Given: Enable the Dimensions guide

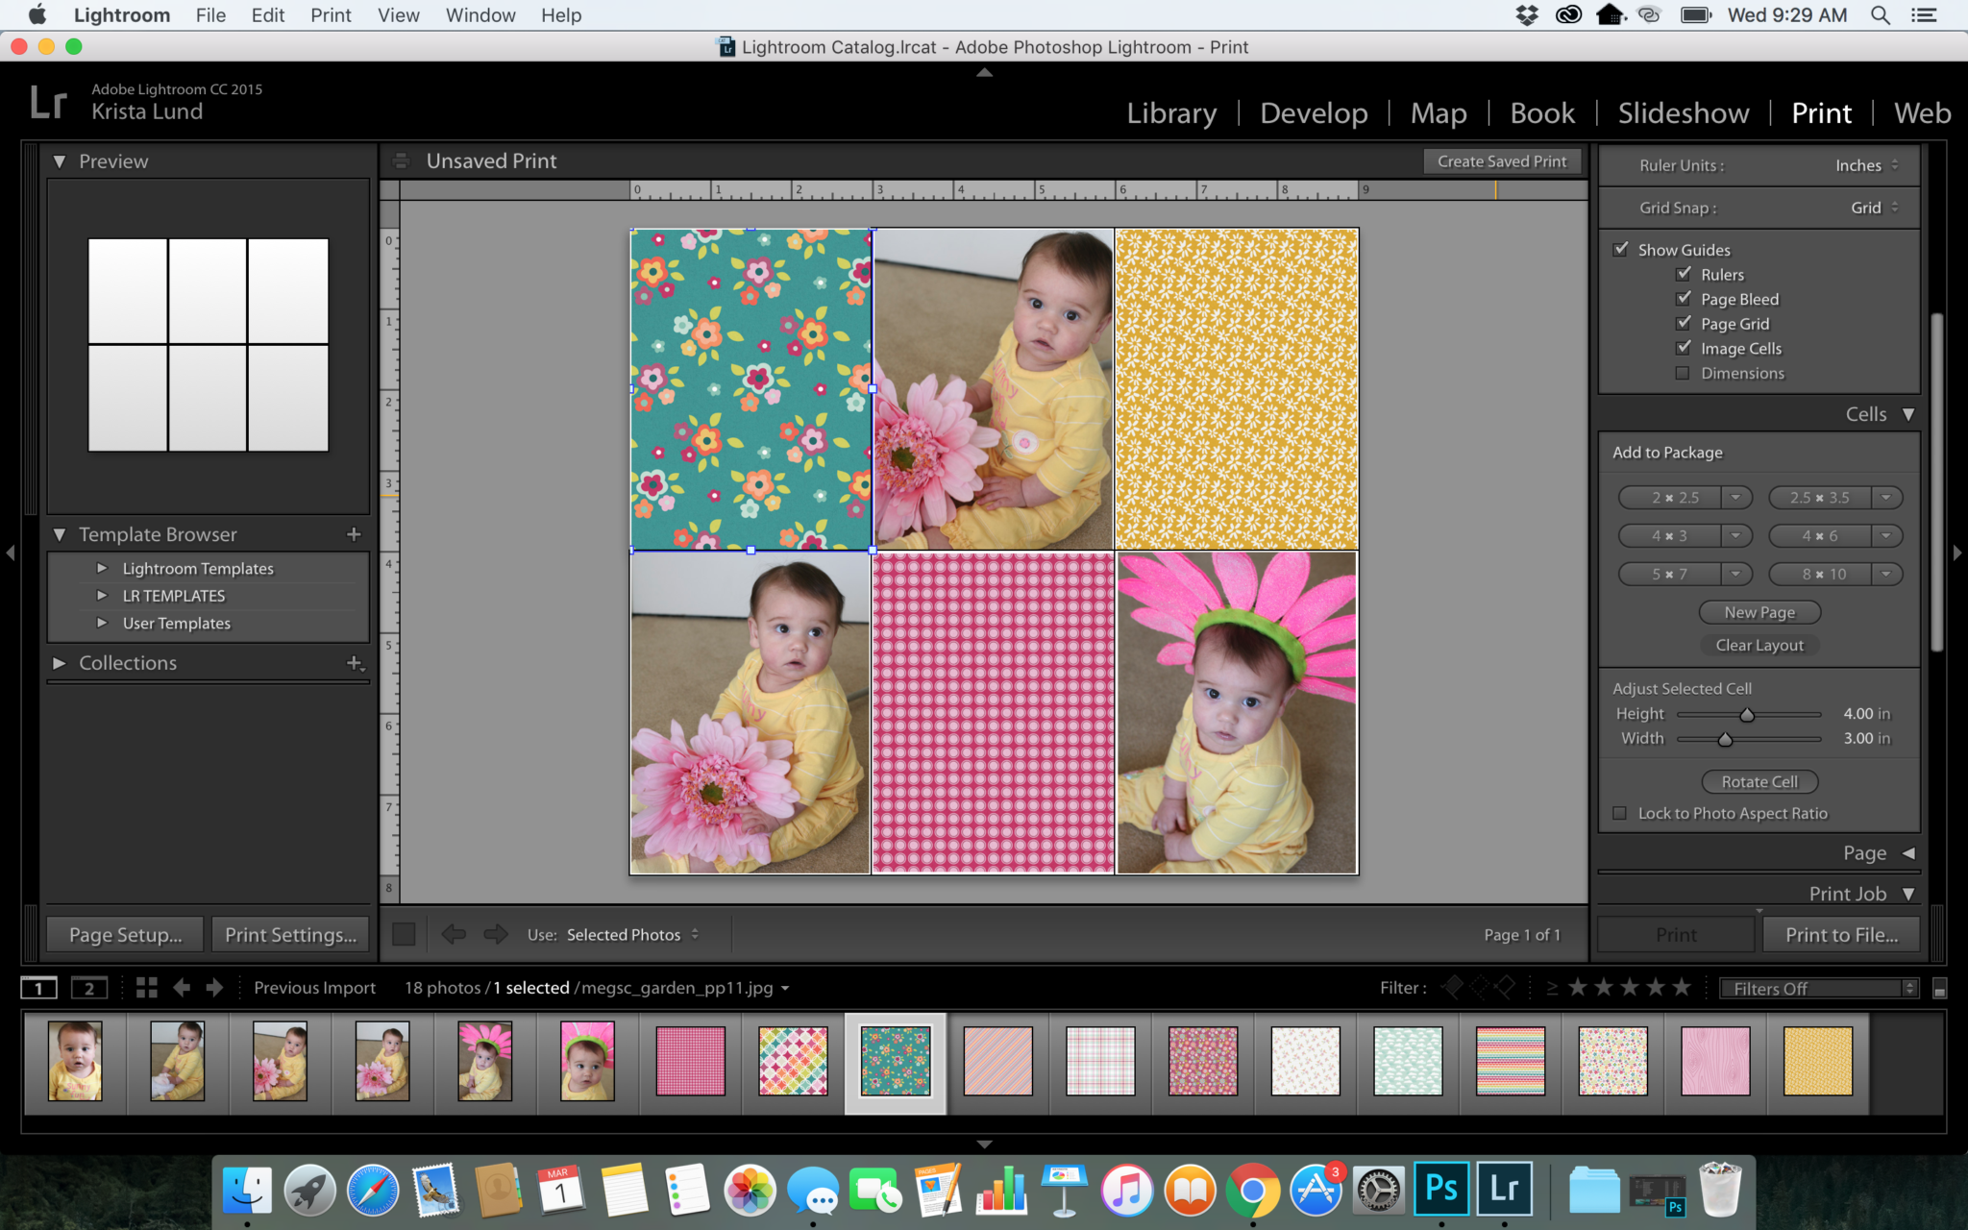Looking at the screenshot, I should click(x=1682, y=373).
